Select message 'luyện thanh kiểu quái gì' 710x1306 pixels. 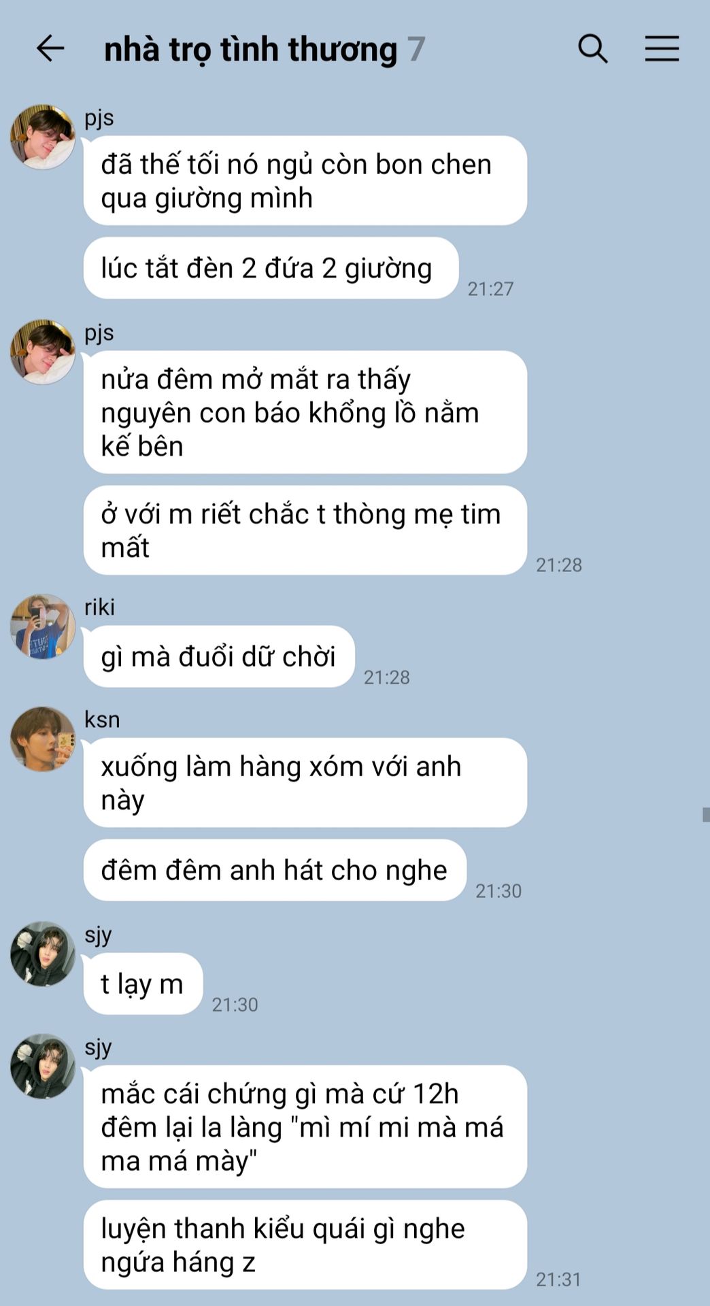coord(305,1245)
